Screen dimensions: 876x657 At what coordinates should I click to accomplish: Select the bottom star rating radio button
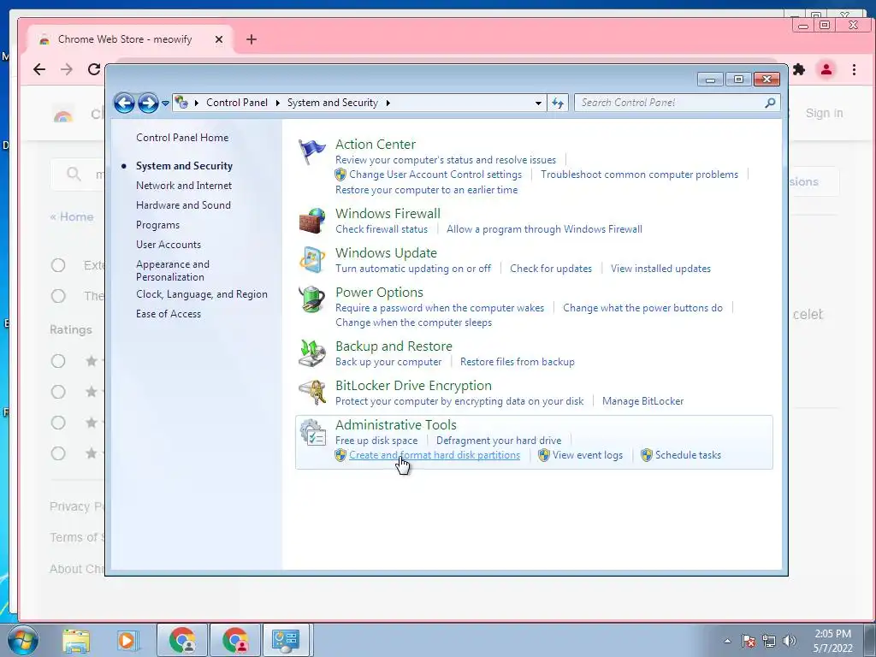click(x=58, y=453)
